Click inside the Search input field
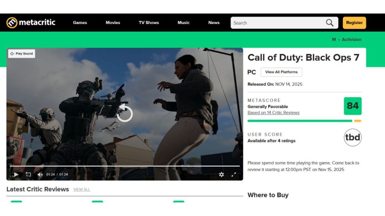385x216 pixels. click(x=276, y=23)
